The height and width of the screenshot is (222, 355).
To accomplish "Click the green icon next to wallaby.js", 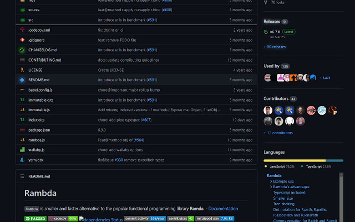I will (22, 150).
